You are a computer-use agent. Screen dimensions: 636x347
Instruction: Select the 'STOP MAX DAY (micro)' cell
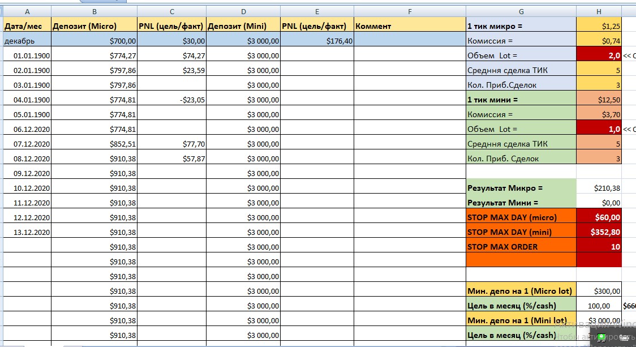[521, 216]
